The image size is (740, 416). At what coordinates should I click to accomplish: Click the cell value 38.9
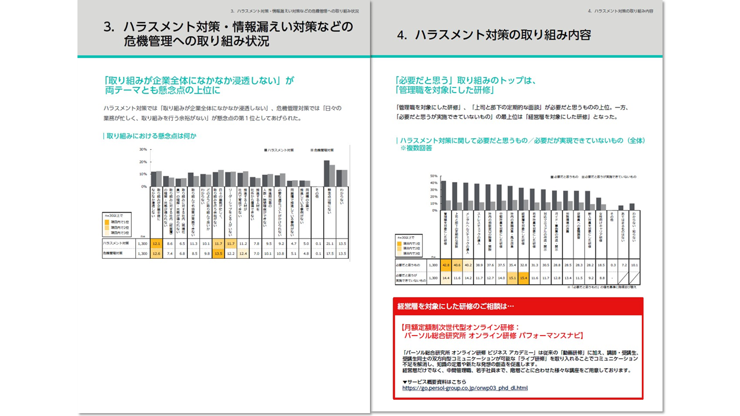point(479,265)
